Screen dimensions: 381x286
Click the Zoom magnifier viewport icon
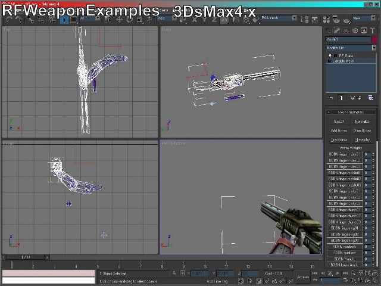pos(353,273)
